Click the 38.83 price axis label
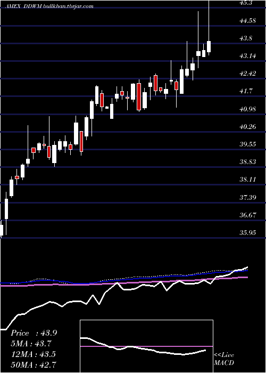266x373 pixels. [248, 162]
